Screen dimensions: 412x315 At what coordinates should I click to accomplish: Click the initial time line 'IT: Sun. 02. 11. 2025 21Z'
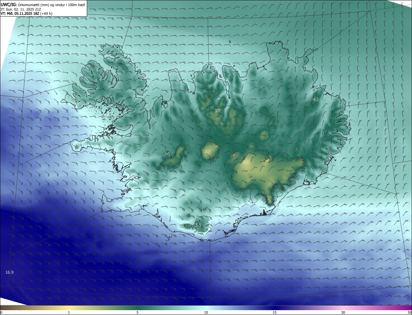(x=21, y=9)
